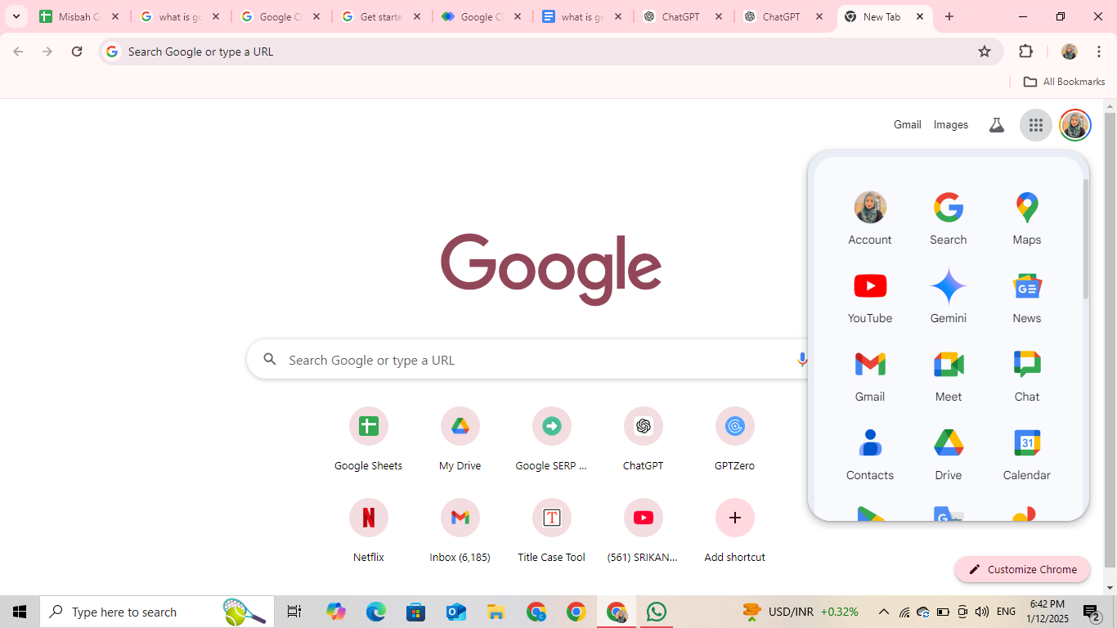Switch to the Misbah spreadsheet tab
1117x628 pixels.
[x=80, y=16]
